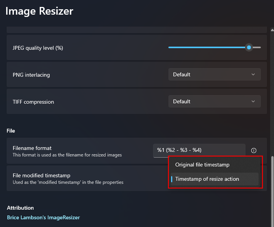Click the TIFF compression chevron arrow
274x227 pixels.
click(253, 101)
